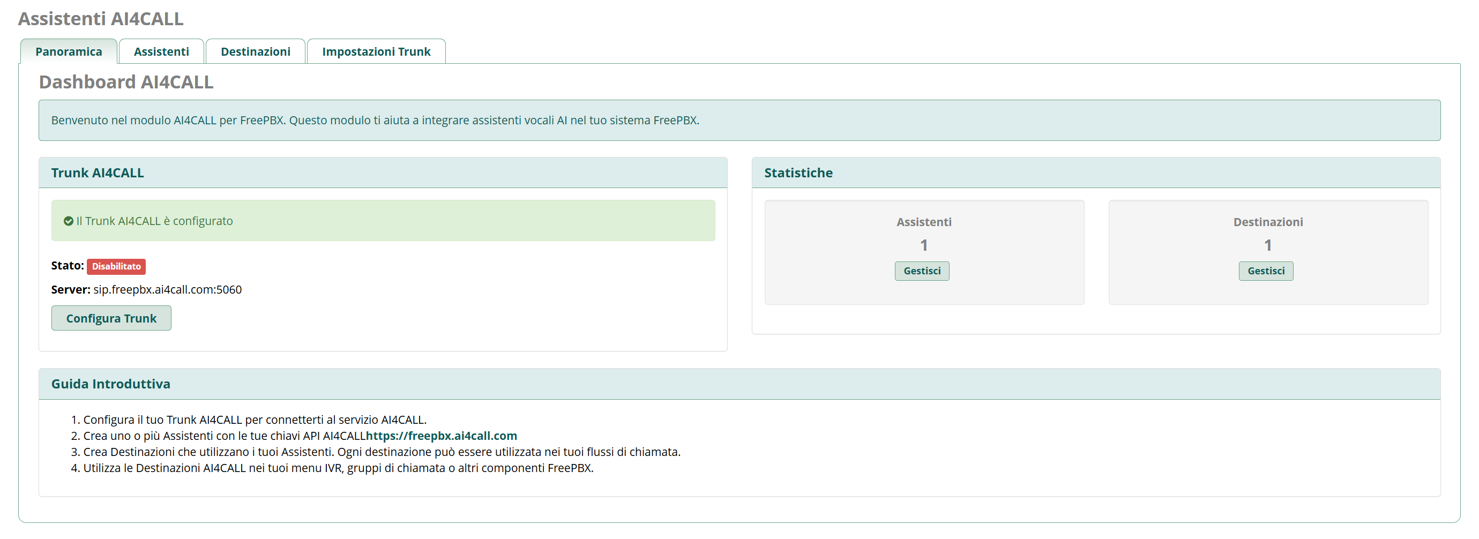Click the Disabilitato status badge
The height and width of the screenshot is (539, 1479).
click(x=117, y=266)
